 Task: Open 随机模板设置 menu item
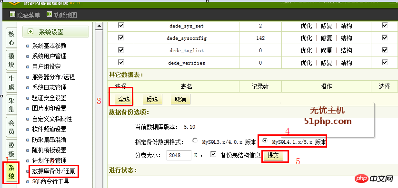click(x=49, y=150)
